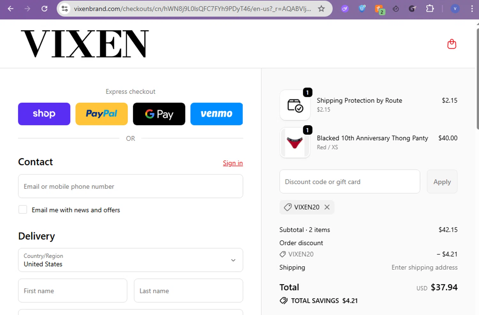
Task: Click the Thong Panty product thumbnail
Action: tap(295, 143)
